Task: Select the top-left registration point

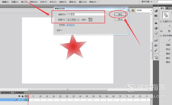Action: click(x=89, y=18)
